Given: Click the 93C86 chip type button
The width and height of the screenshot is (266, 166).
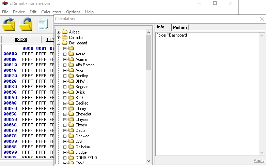Looking at the screenshot, I should 21,40.
